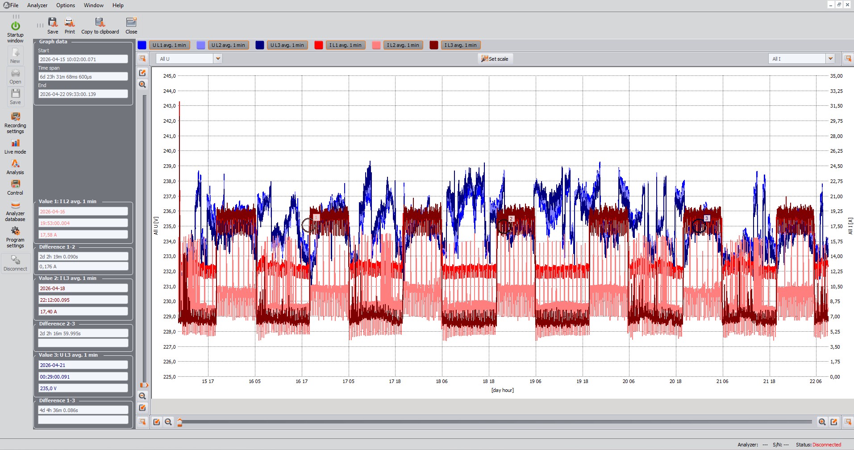Toggle the I L2 avg. 1 min series
Viewport: 854px width, 450px height.
pyautogui.click(x=403, y=45)
